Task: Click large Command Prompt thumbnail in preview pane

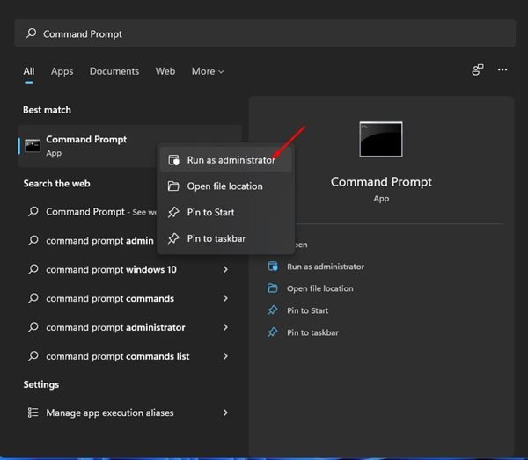Action: [x=381, y=139]
